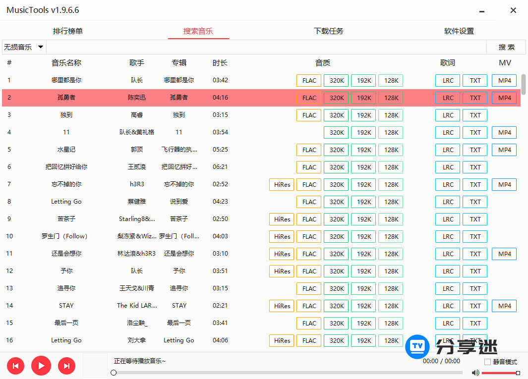Screen dimensions: 528x379
Task: Download 128K version of 独到
Action: (390, 115)
